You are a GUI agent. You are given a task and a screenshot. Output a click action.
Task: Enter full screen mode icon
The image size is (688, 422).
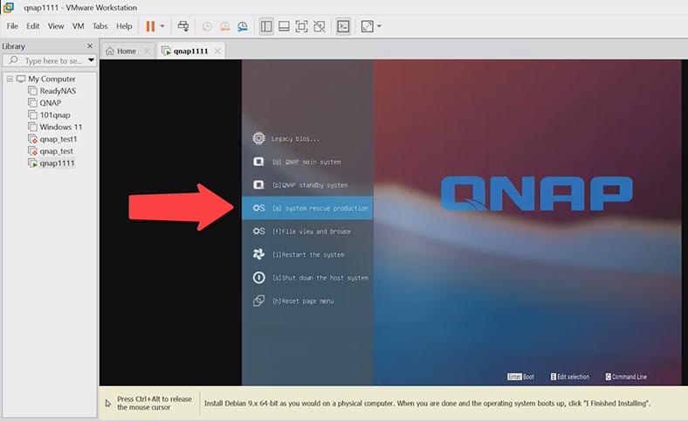coord(301,26)
